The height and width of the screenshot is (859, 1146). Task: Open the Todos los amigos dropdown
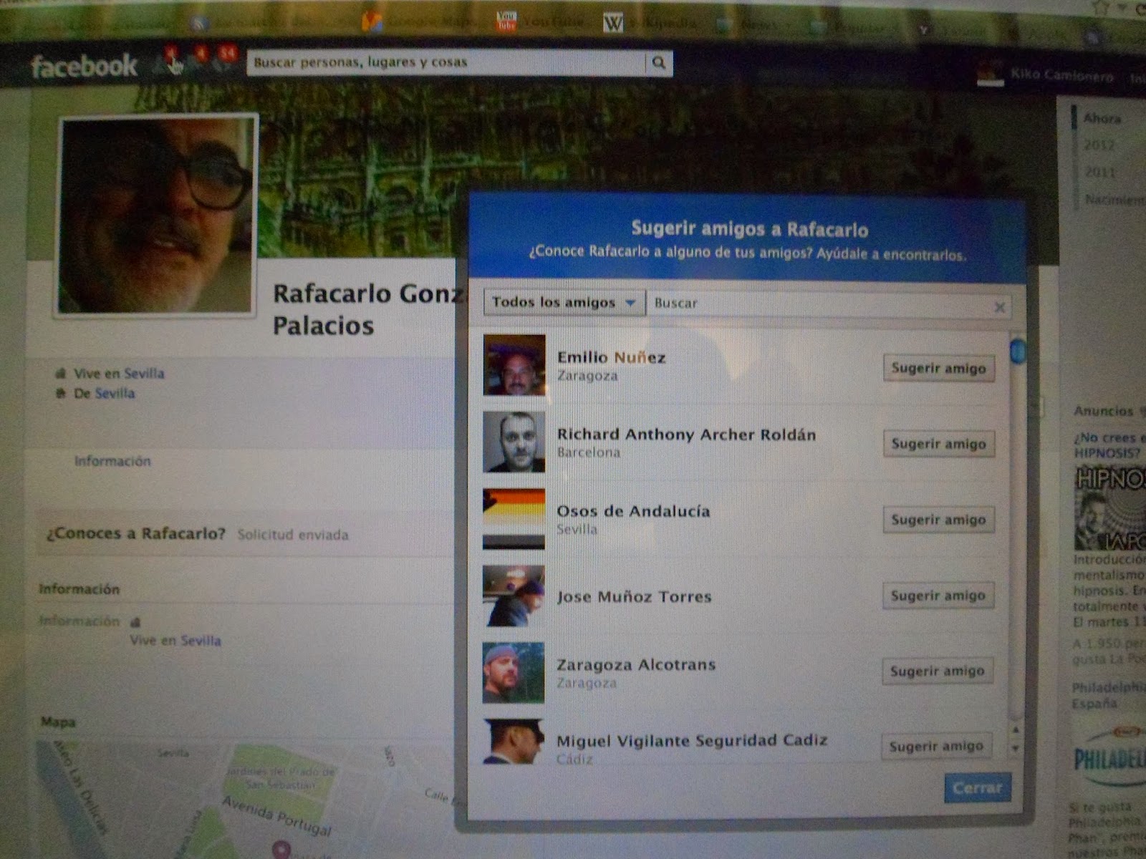564,302
